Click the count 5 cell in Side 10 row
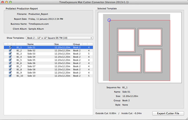 click(89, 76)
